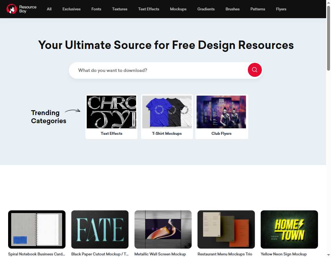The width and height of the screenshot is (331, 258).
Task: Open the Mockups menu item
Action: (x=178, y=9)
